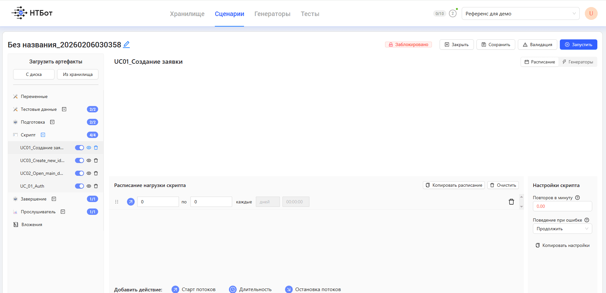This screenshot has width=606, height=293.
Task: Expand the Тестовые данные section
Action: [64, 109]
